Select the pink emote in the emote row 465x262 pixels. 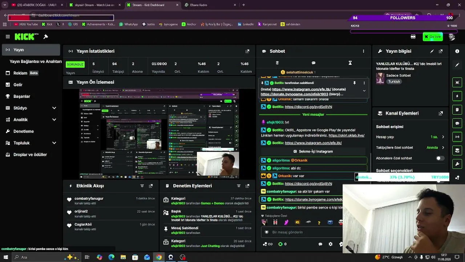pos(286,222)
